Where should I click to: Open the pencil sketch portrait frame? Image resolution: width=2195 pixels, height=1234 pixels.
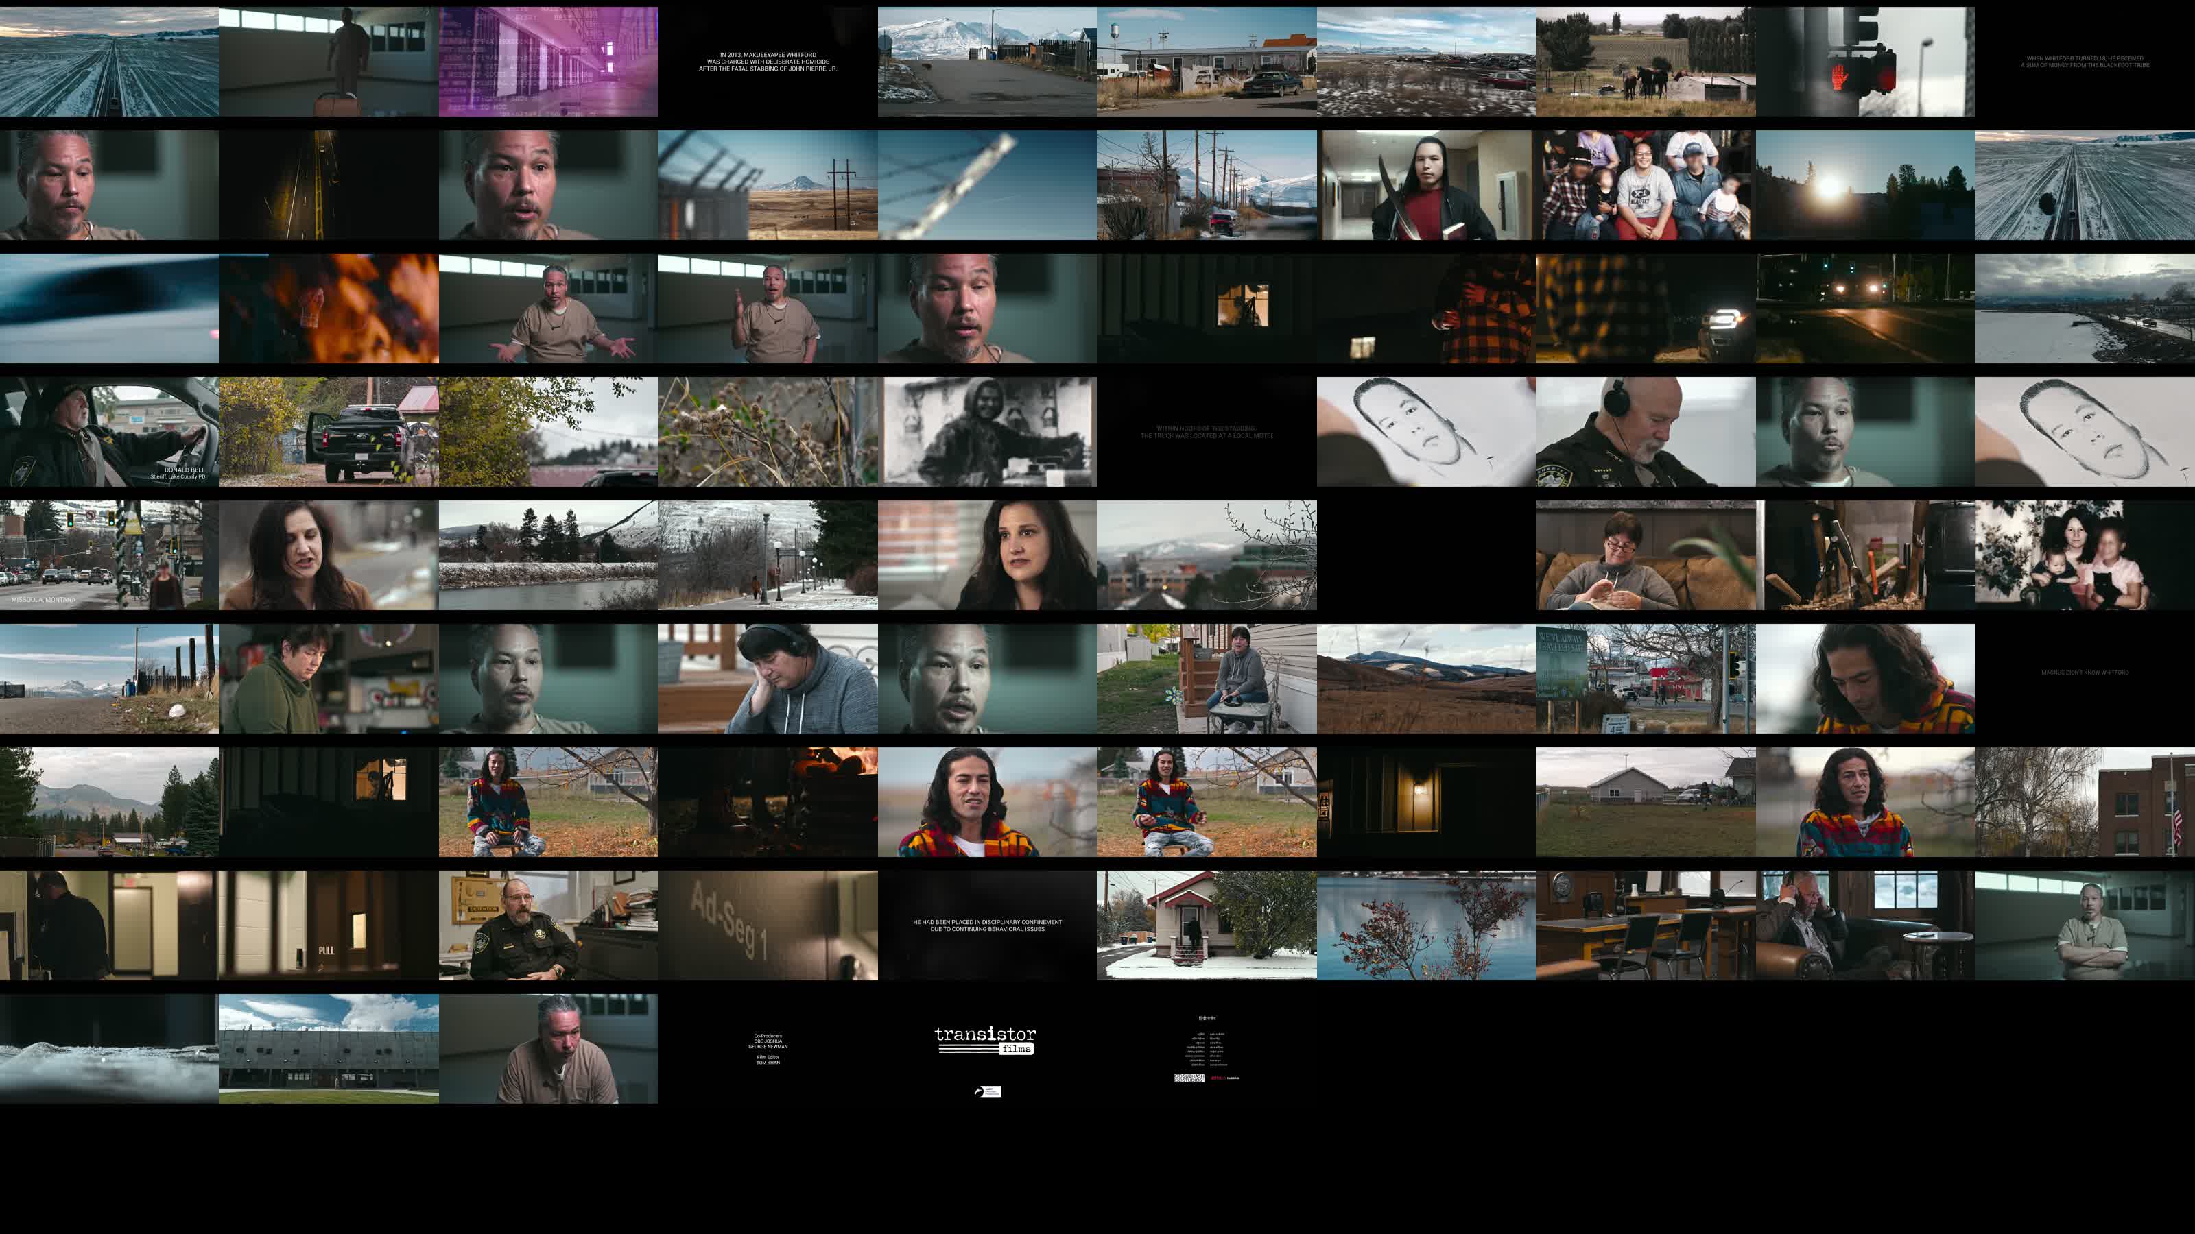pyautogui.click(x=1425, y=432)
